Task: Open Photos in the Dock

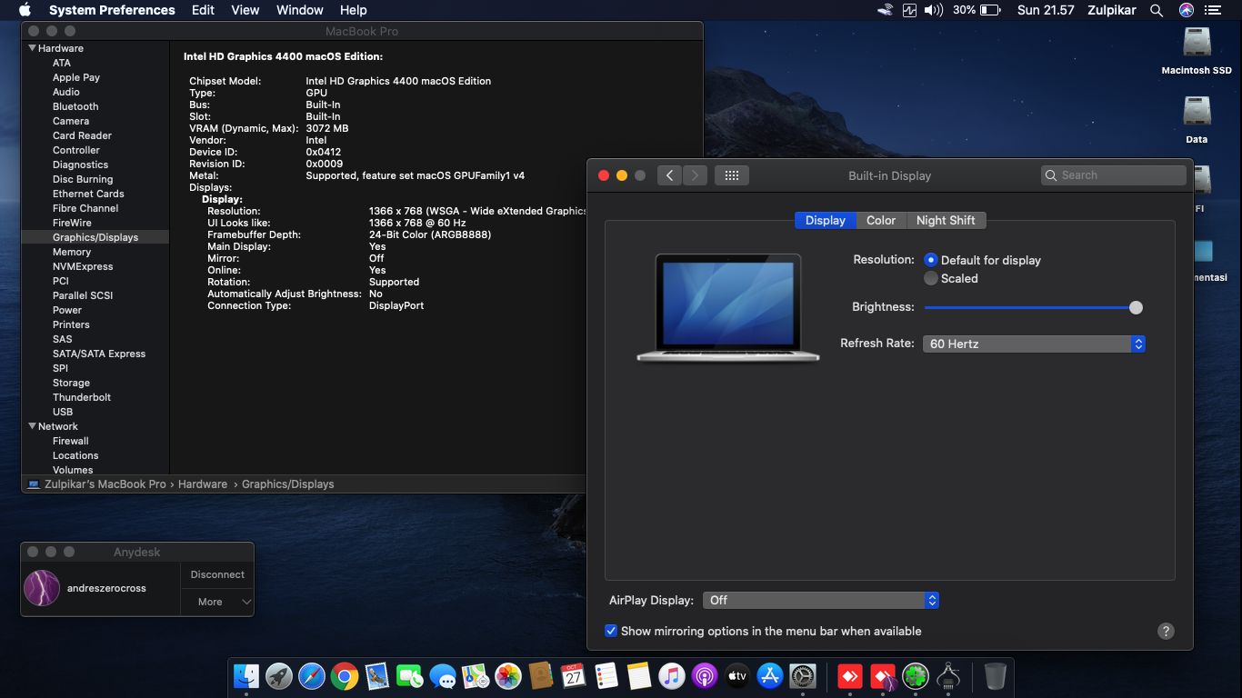Action: (508, 676)
